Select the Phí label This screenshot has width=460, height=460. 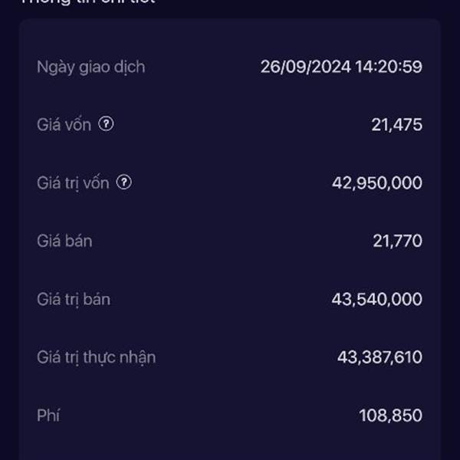coord(48,416)
